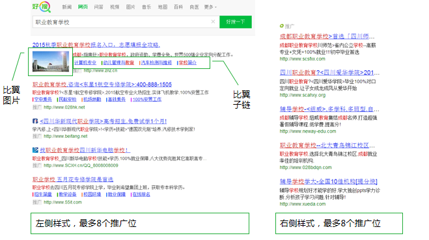
Task: Open the 东星1航空专修学院 400-888-1505 result
Action: tap(102, 85)
